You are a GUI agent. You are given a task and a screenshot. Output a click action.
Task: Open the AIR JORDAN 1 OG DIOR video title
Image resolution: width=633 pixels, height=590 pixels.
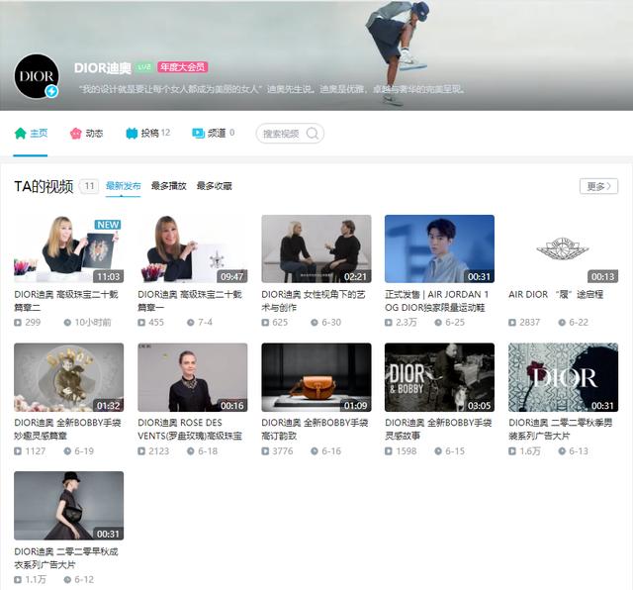[437, 301]
